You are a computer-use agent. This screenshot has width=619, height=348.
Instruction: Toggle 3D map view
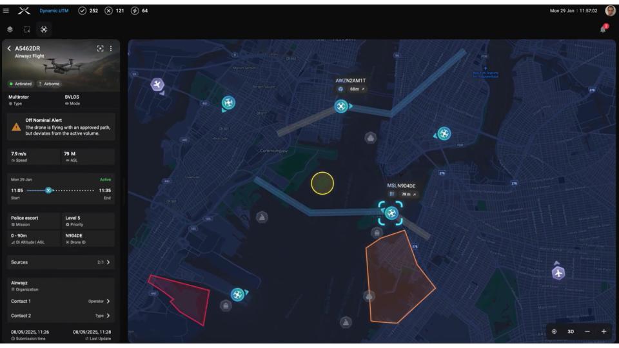(571, 331)
